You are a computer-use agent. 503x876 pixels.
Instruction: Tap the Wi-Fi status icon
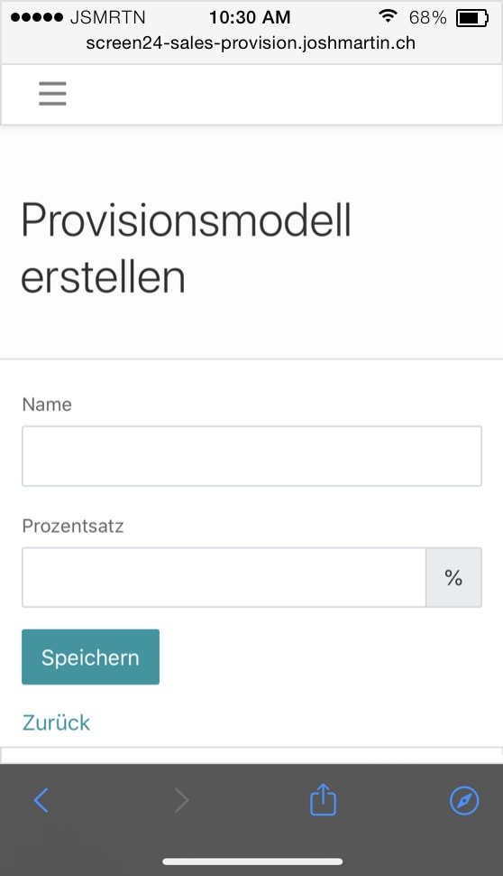387,16
